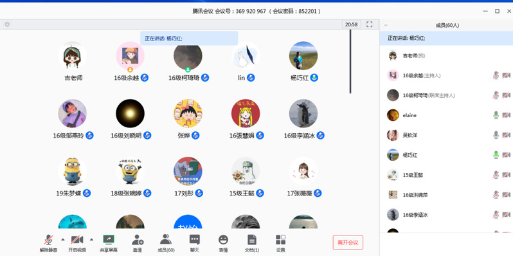Viewport: 513px width, 256px height.
Task: Click active mic badge beside 杨巧红 in grid
Action: 314,78
